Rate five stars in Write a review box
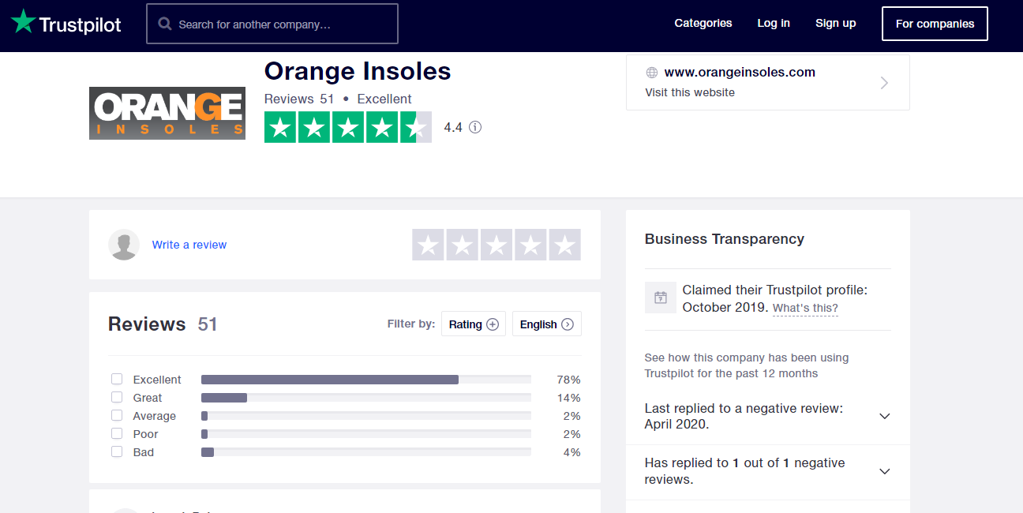This screenshot has width=1023, height=513. click(x=564, y=245)
